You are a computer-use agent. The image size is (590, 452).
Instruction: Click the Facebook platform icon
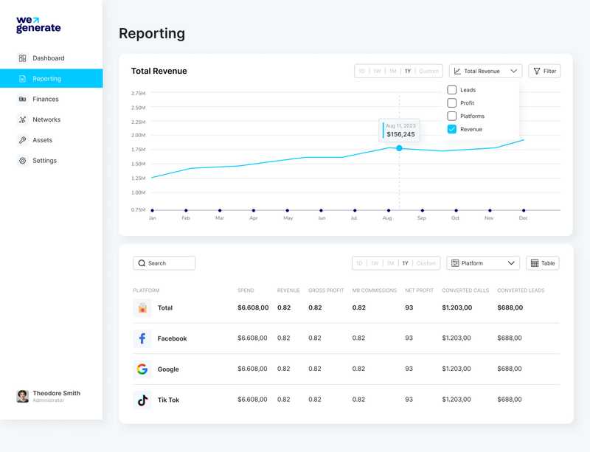[142, 338]
